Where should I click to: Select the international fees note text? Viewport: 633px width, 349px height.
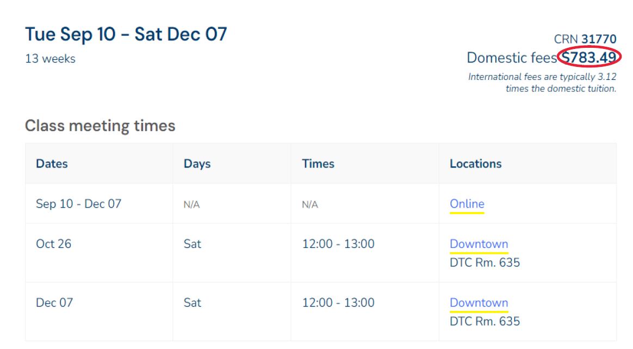(x=542, y=82)
